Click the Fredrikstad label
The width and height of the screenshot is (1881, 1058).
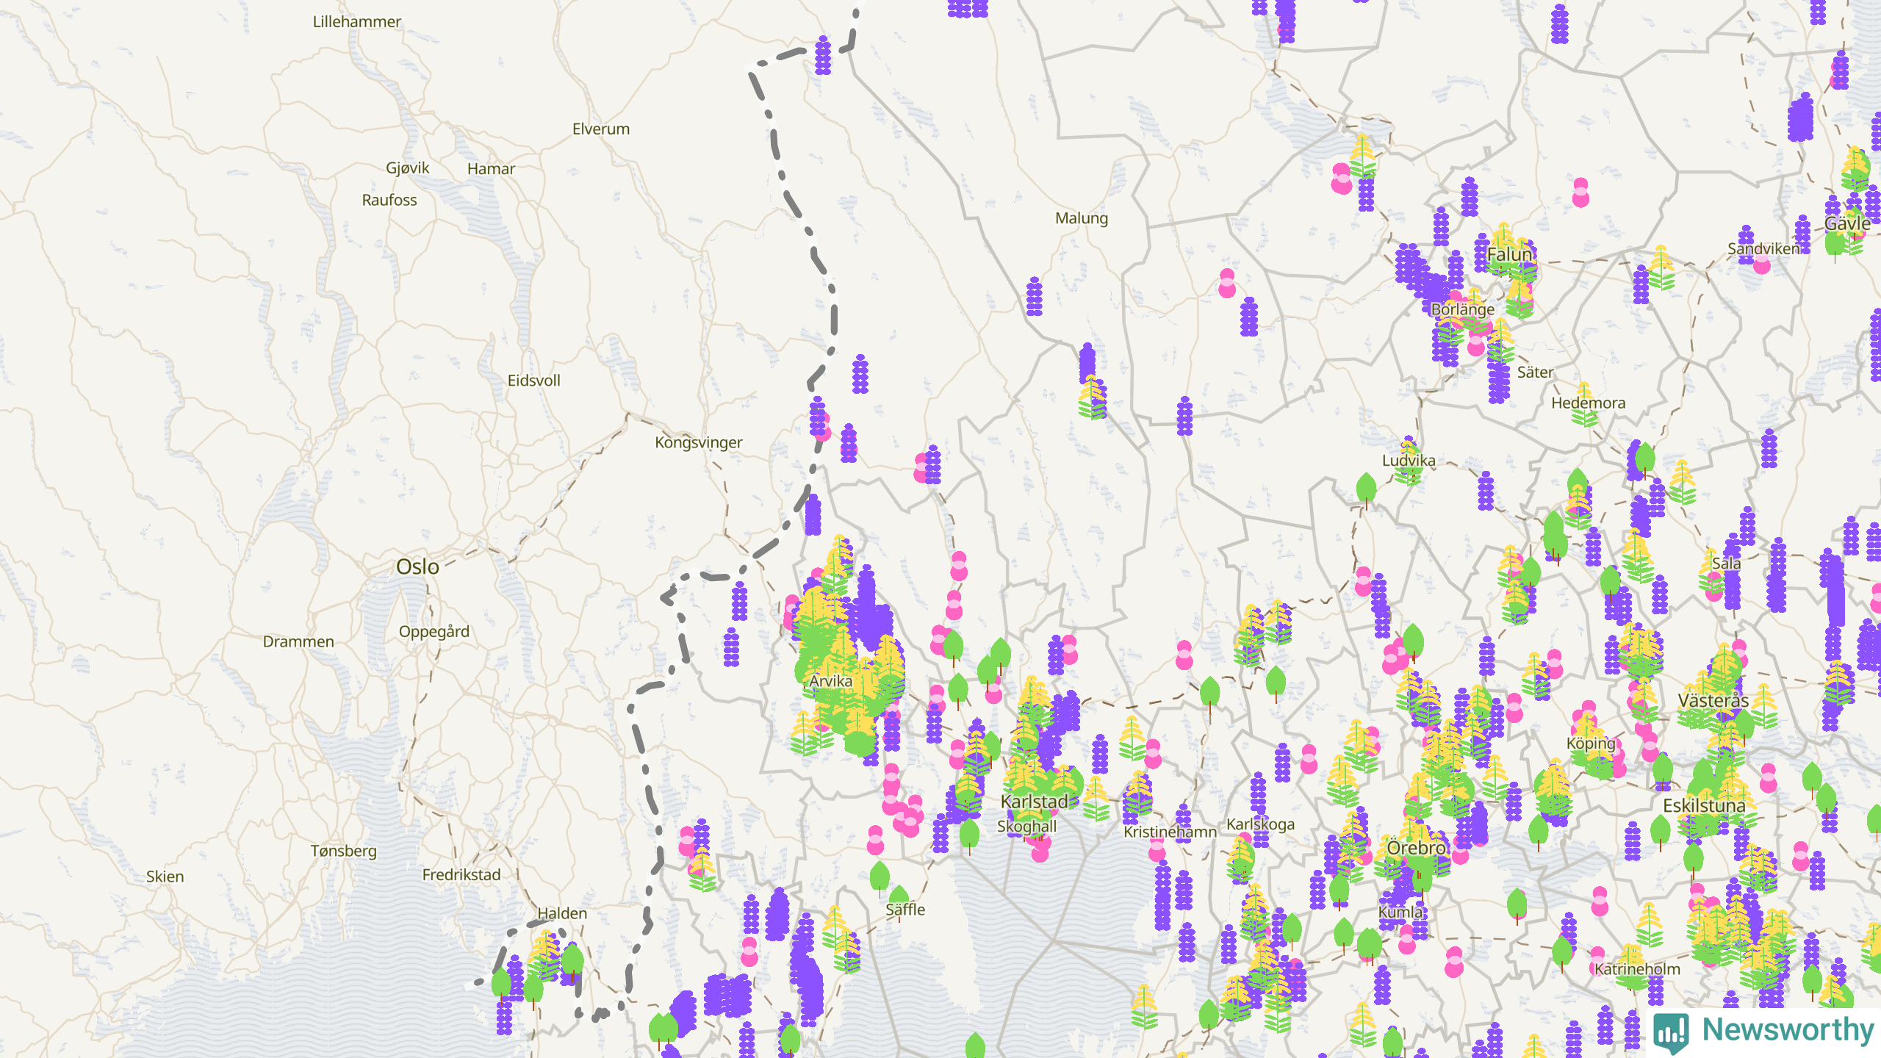461,875
